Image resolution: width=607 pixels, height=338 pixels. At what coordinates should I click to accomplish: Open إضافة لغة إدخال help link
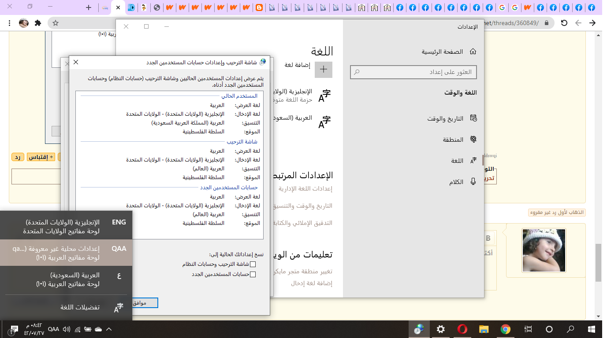coord(311,283)
